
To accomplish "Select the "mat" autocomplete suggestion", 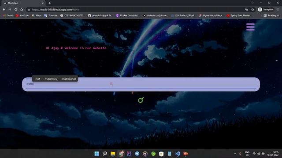I will pos(37,79).
